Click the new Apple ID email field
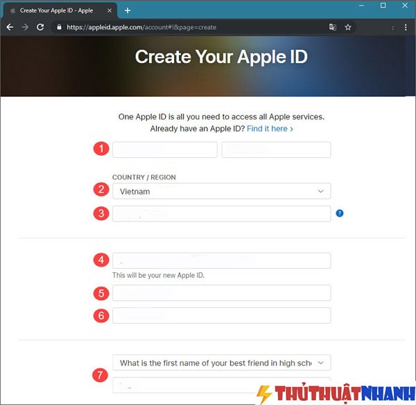 coord(222,260)
